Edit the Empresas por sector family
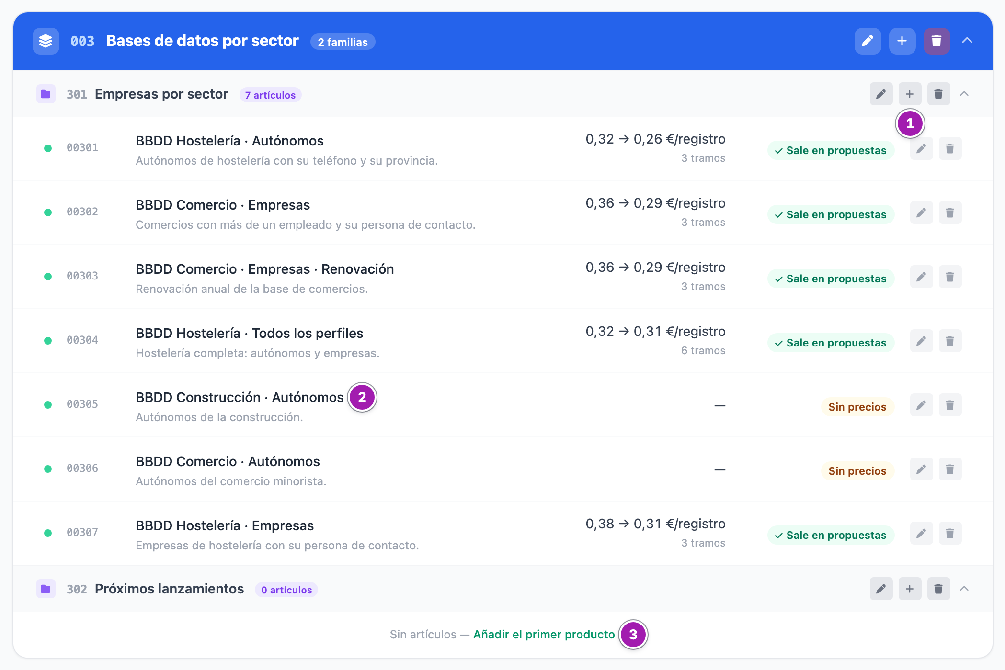This screenshot has width=1005, height=670. (881, 94)
